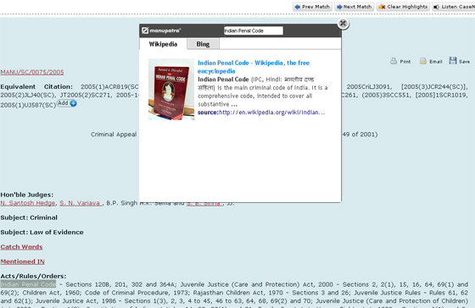
Task: Switch to the Bing tab
Action: [203, 44]
